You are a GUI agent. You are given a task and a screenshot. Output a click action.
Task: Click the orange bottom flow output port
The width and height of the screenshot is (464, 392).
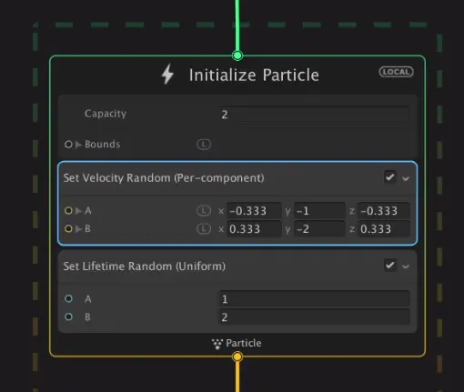click(237, 357)
